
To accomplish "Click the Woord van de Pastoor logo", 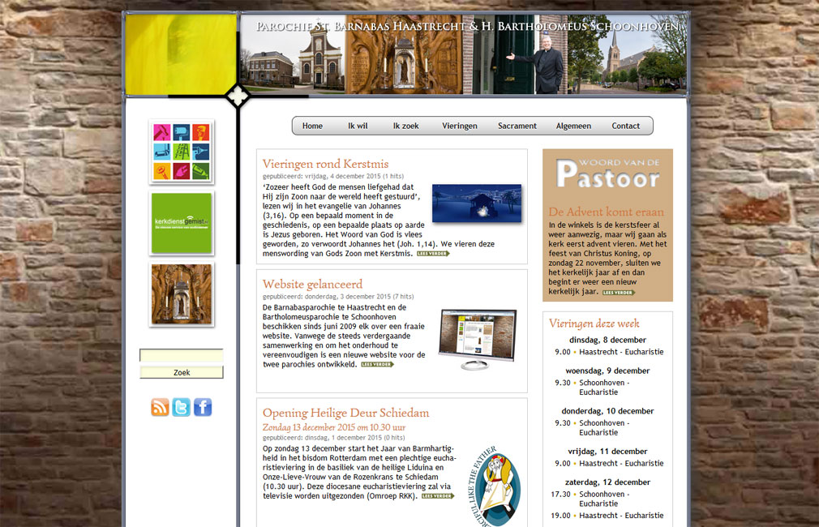I will pyautogui.click(x=607, y=174).
